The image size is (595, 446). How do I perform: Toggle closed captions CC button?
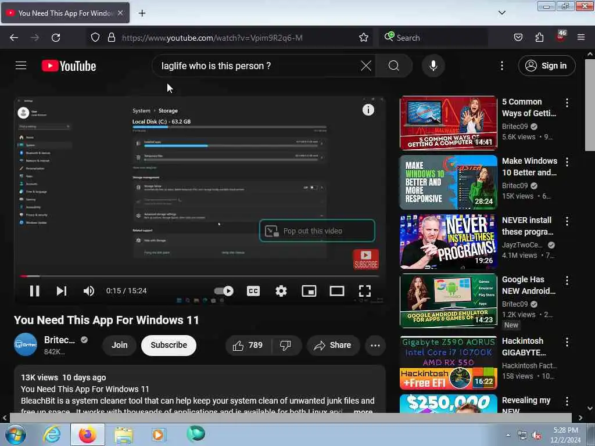(253, 291)
